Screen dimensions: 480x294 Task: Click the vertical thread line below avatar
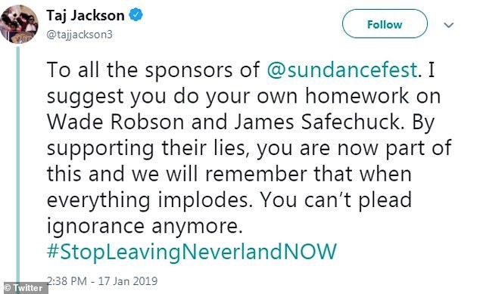click(x=17, y=163)
